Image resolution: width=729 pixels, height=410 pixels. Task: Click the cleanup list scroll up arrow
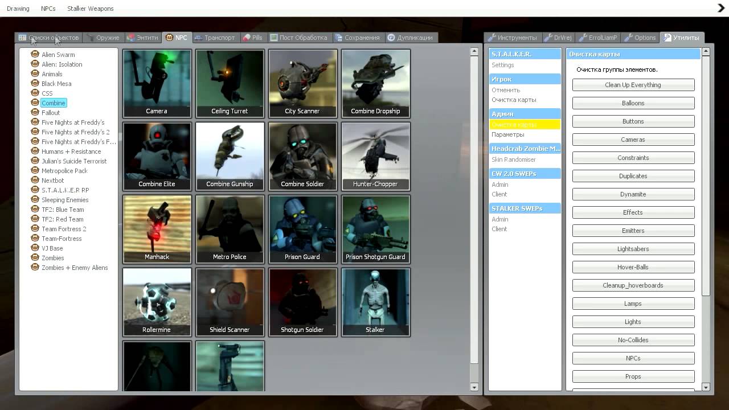pos(706,52)
